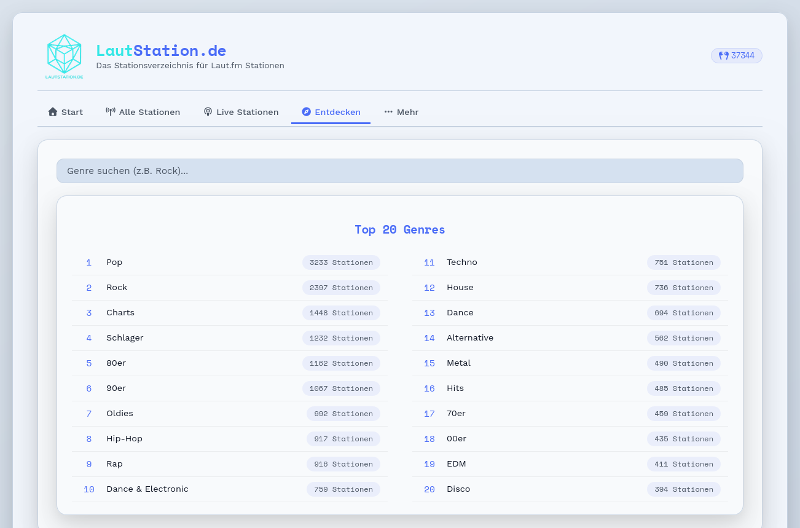Open the Alle Stationen tab
The width and height of the screenshot is (800, 528).
click(143, 112)
